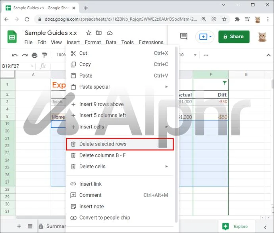
Task: Click the -$50 cell in row 3
Action: coord(211,102)
